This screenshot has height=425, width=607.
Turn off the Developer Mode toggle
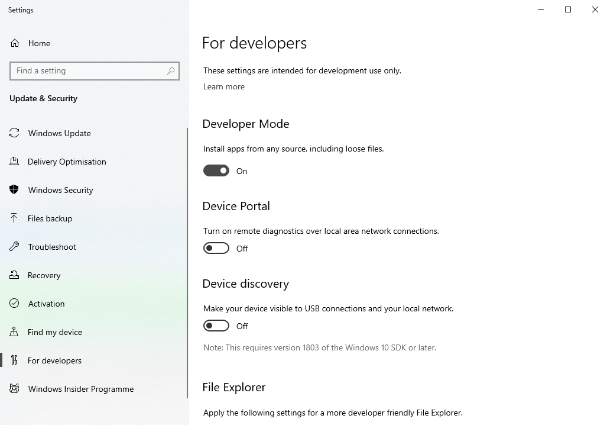216,170
